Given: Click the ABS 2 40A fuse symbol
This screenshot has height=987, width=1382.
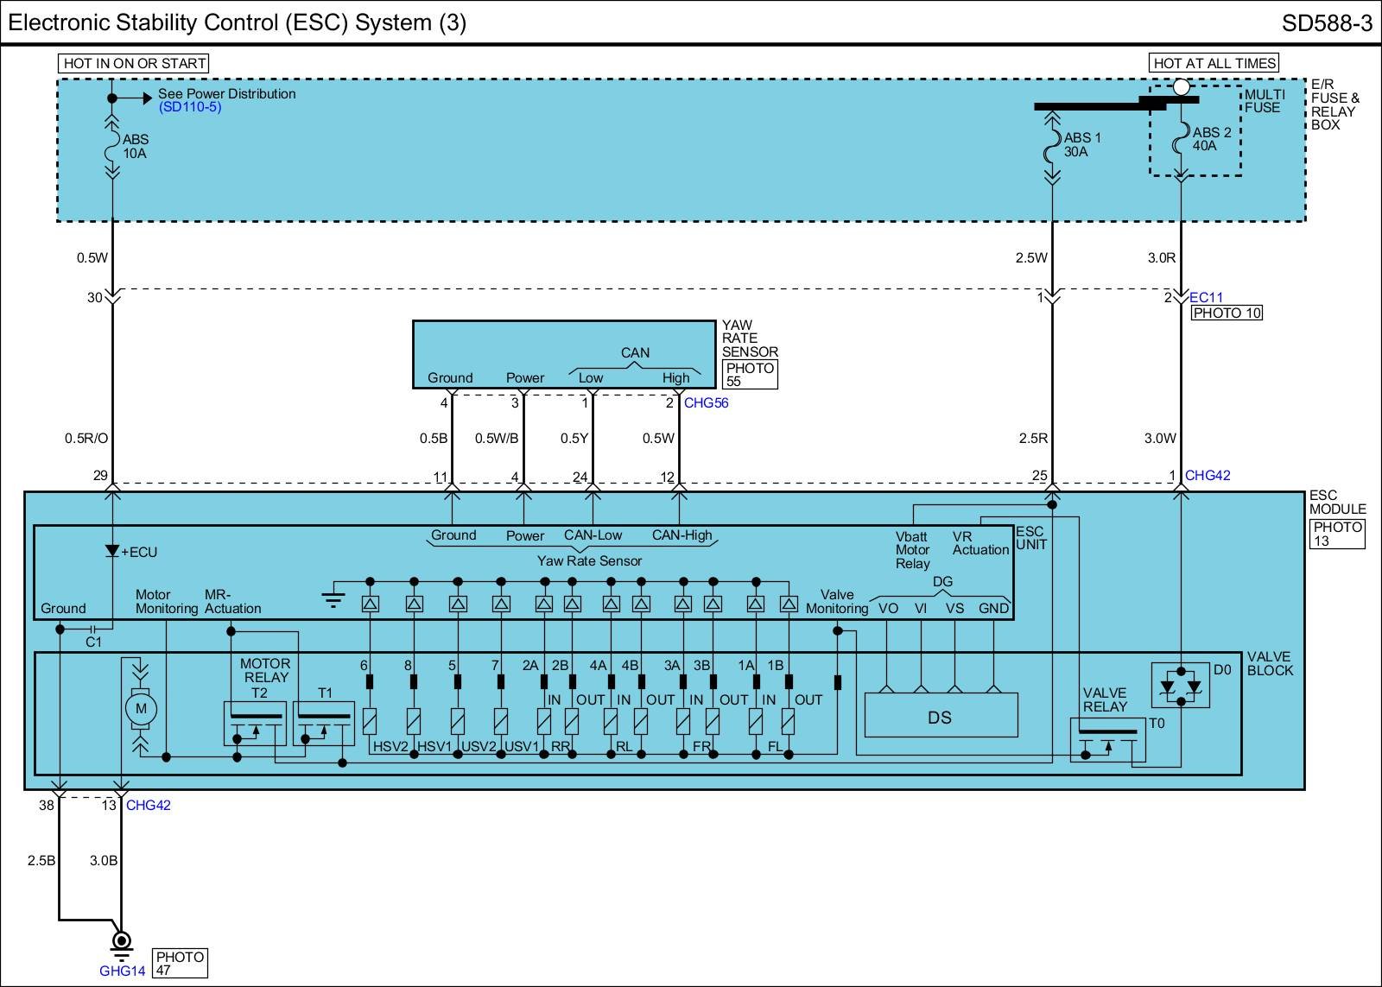Looking at the screenshot, I should [x=1181, y=141].
